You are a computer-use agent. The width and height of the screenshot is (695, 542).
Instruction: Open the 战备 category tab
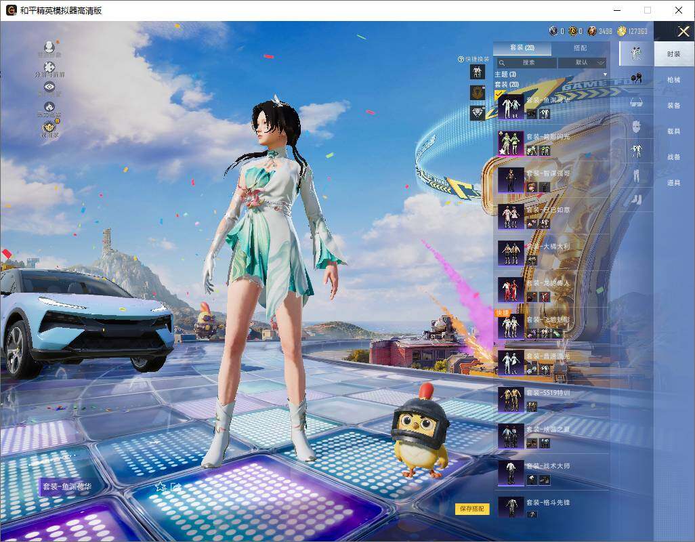click(674, 157)
